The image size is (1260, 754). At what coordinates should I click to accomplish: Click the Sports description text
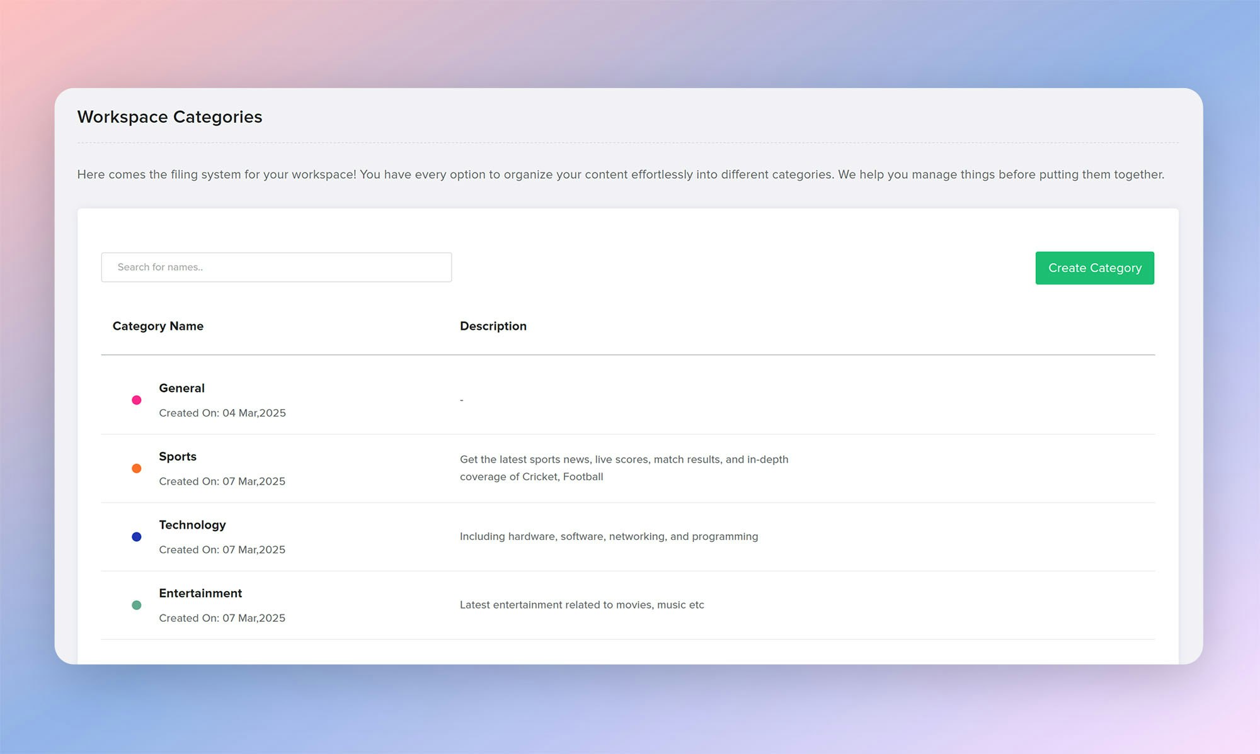pyautogui.click(x=624, y=468)
